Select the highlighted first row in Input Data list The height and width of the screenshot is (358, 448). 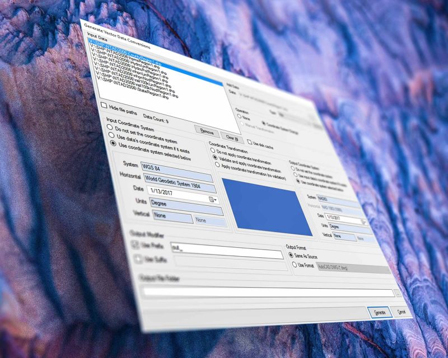(x=155, y=62)
